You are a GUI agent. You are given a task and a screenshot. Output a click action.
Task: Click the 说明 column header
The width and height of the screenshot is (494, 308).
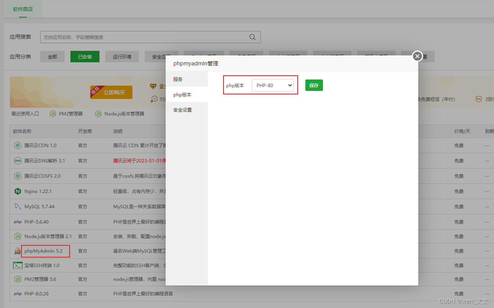tap(118, 131)
